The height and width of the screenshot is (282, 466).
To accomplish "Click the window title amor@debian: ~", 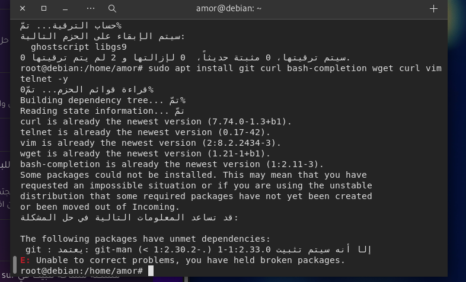I will (x=229, y=9).
